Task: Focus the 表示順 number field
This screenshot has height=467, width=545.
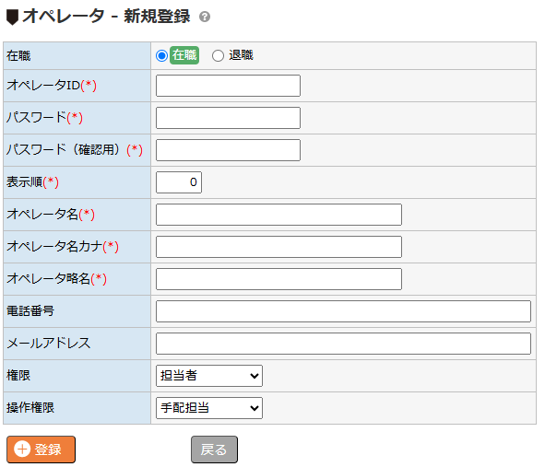Action: tap(179, 182)
